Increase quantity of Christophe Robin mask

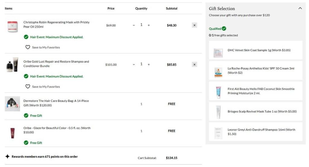149,25
